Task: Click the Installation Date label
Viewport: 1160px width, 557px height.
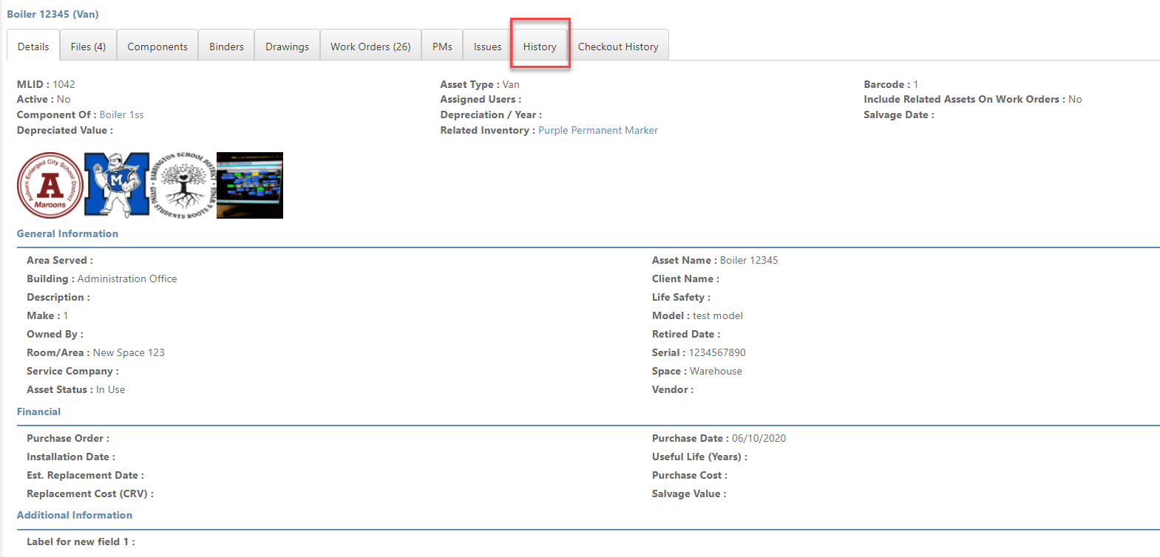Action: tap(71, 457)
